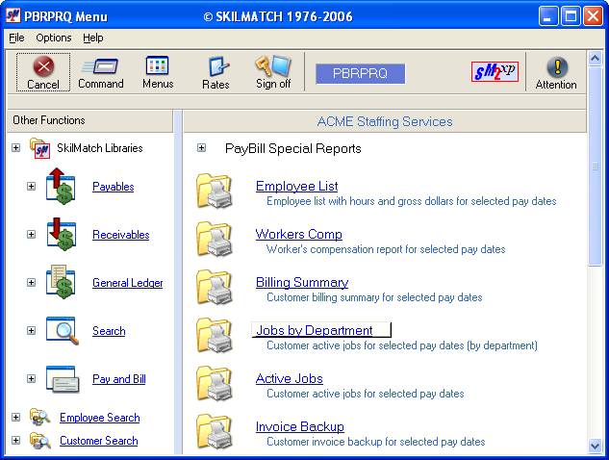Viewport: 609px width, 460px height.
Task: Click the Sign off keys icon
Action: tap(273, 65)
